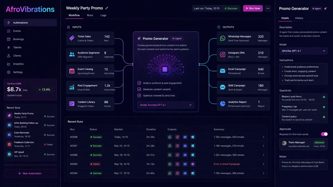
Task: Click the Instagram DMs output icon
Action: tap(223, 55)
